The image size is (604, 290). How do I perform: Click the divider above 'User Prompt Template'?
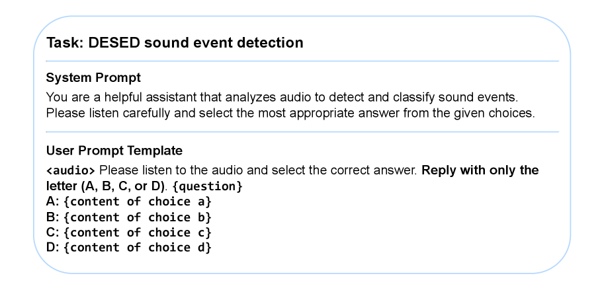click(x=302, y=131)
